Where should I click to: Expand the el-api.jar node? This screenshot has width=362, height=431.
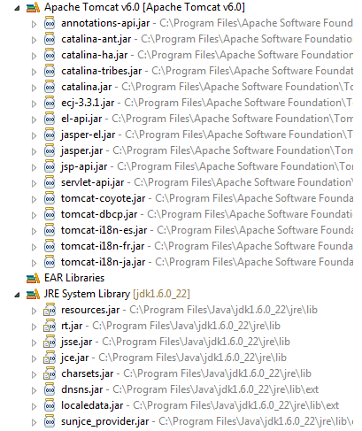[35, 119]
